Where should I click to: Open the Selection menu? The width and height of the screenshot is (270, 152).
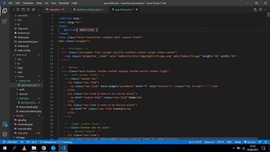28,3
